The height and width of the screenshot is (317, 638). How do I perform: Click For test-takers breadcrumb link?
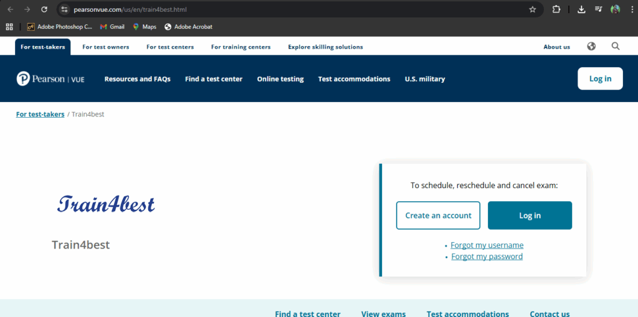point(40,115)
